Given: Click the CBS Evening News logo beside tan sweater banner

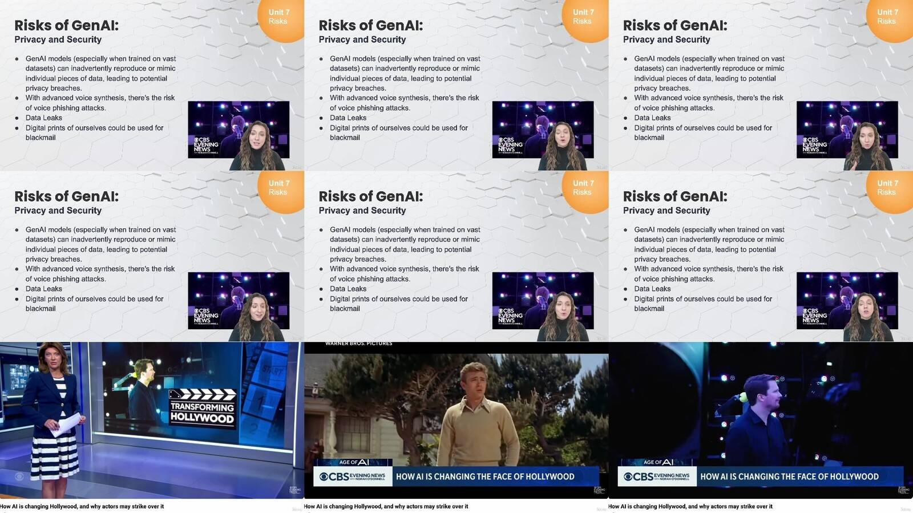Looking at the screenshot, I should [353, 476].
